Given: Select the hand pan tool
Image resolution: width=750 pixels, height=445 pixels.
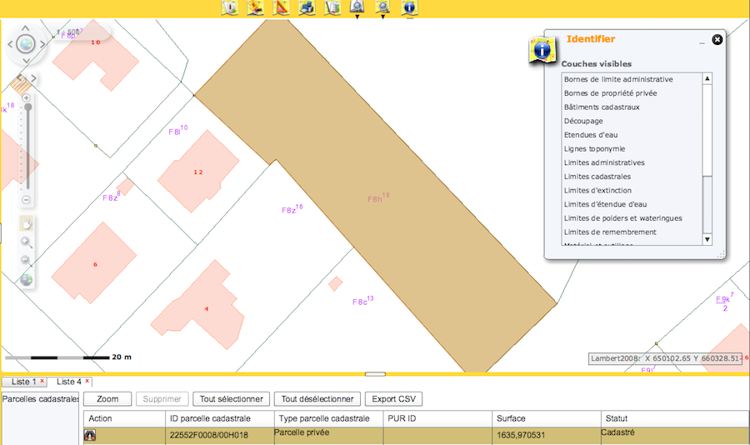Looking at the screenshot, I should [x=27, y=223].
